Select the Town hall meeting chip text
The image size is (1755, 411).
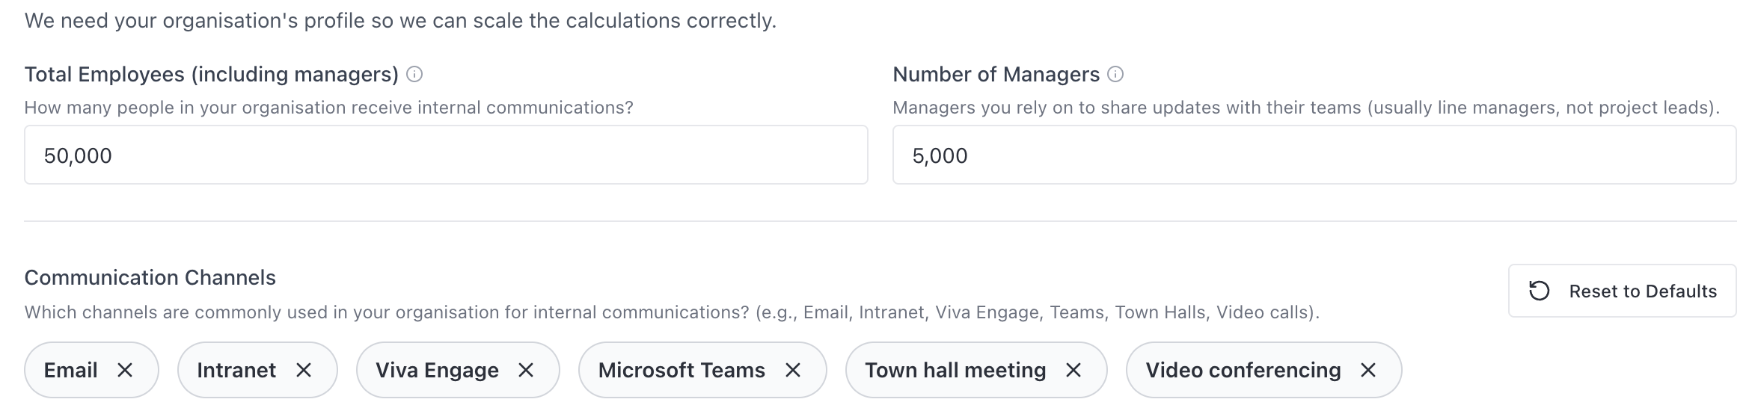(x=955, y=370)
